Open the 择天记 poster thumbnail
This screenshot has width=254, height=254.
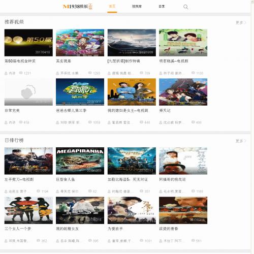click(183, 92)
